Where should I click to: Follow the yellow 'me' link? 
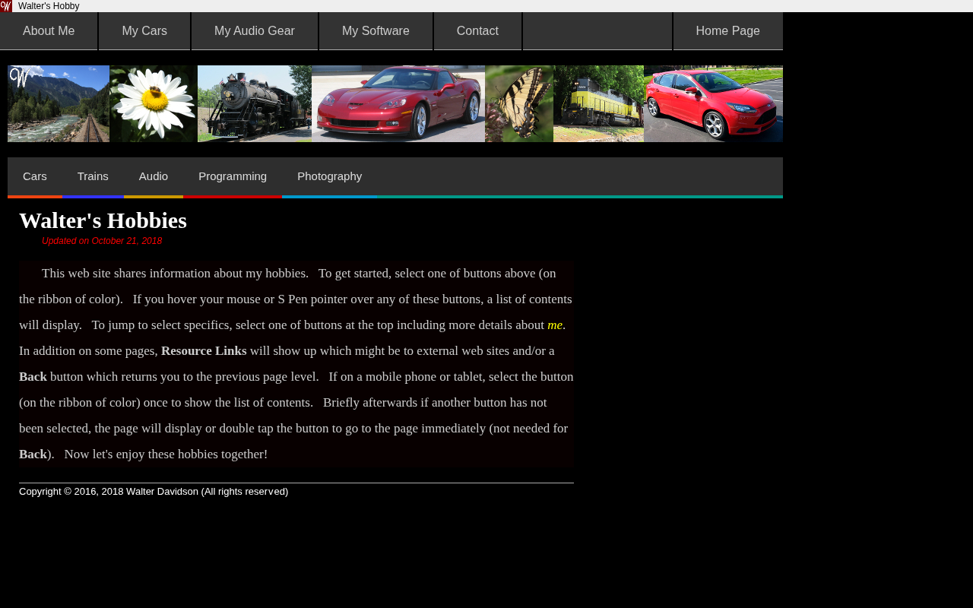[555, 325]
